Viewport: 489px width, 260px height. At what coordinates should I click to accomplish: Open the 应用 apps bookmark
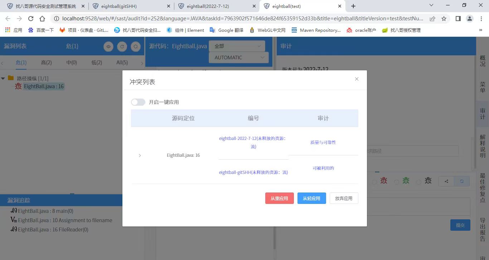[14, 30]
